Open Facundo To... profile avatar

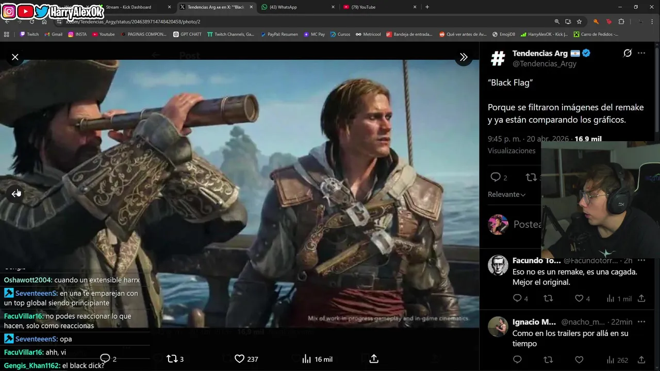coord(498,265)
